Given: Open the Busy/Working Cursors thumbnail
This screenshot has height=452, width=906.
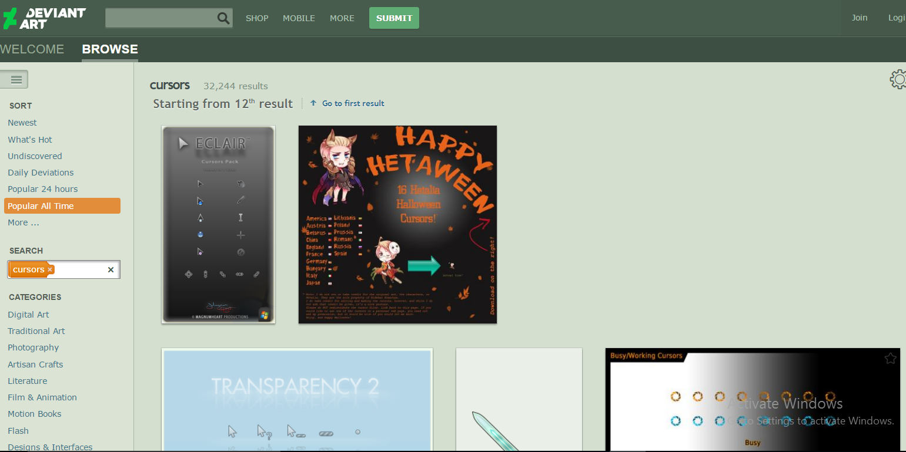Looking at the screenshot, I should click(x=753, y=400).
